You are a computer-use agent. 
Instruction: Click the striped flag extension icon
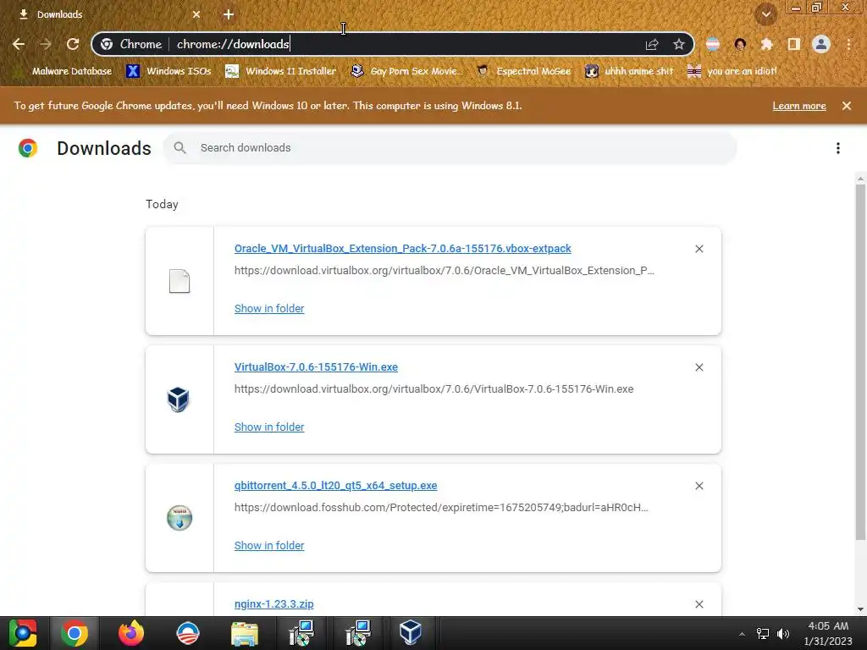tap(713, 44)
